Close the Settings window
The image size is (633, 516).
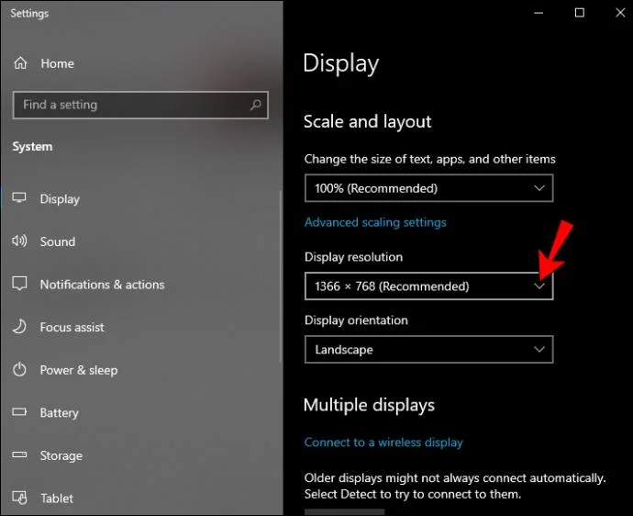coord(620,13)
